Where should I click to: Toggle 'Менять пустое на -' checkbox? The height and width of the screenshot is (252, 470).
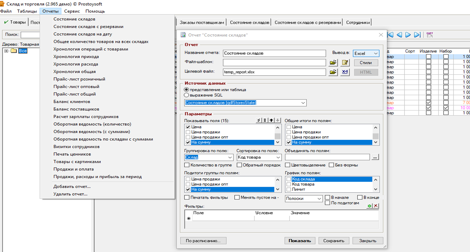pos(237,197)
